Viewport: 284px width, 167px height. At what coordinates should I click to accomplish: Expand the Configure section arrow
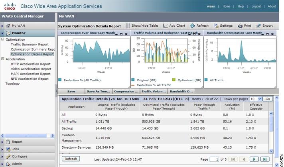(x=2, y=157)
